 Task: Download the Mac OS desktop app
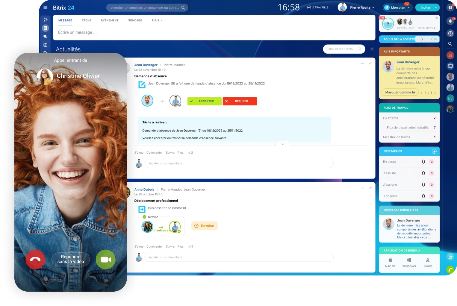[390, 262]
